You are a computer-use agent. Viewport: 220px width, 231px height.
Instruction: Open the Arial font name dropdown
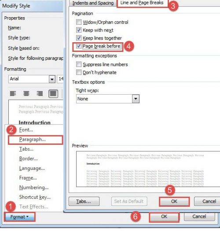(52, 79)
